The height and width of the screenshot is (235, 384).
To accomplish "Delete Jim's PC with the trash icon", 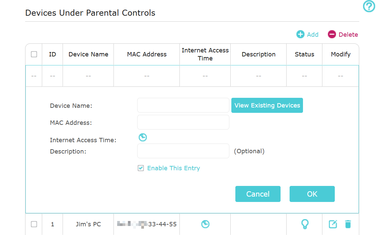I will point(348,224).
